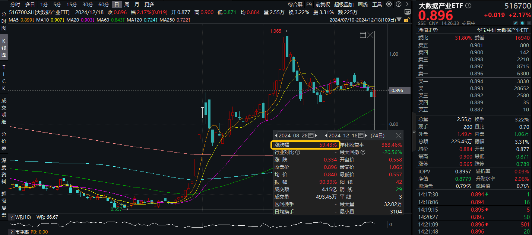Image resolution: width=532 pixels, height=235 pixels.
Task: Expand the 更多 periods dropdown
Action: (x=149, y=4)
